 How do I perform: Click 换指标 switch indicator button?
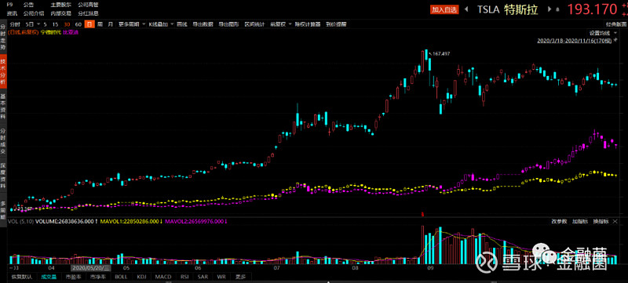tap(601, 221)
